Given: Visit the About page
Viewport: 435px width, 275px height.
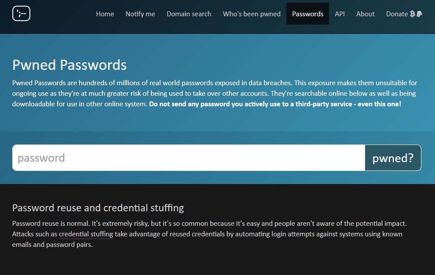Looking at the screenshot, I should (365, 14).
